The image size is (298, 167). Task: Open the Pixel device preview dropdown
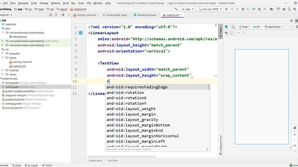[244, 27]
